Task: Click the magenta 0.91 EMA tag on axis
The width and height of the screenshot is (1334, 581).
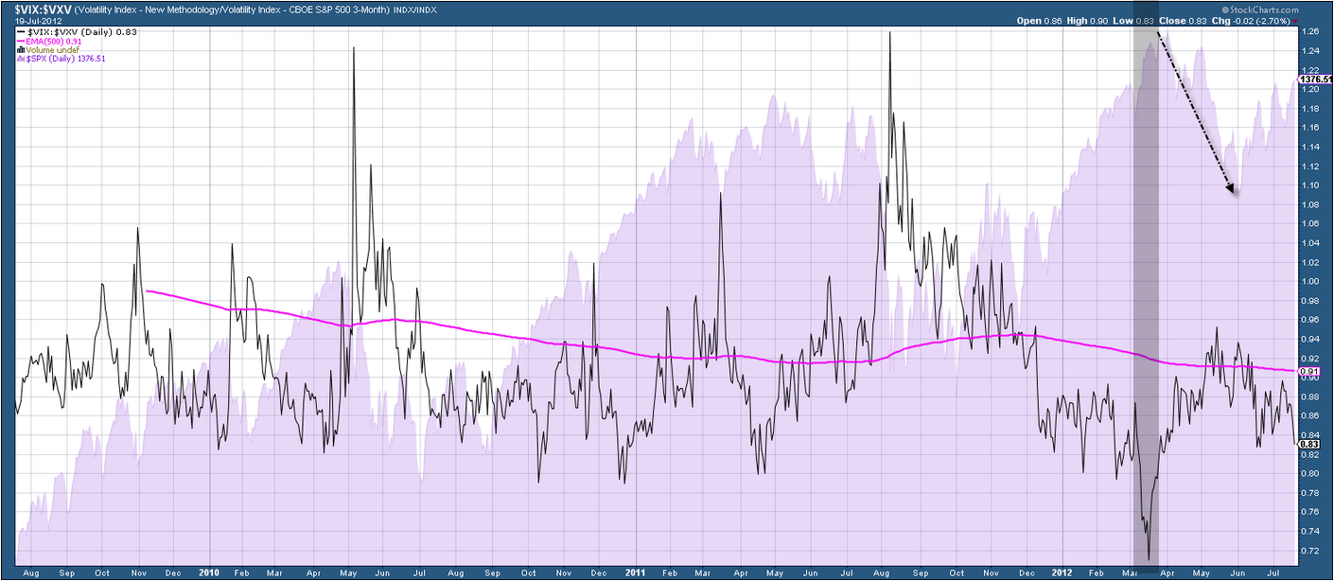Action: coord(1310,372)
